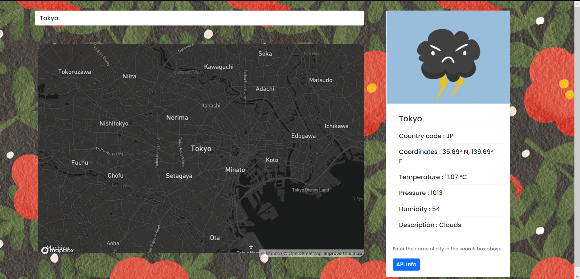The image size is (580, 279).
Task: Select the Country code : JP row
Action: pyautogui.click(x=448, y=136)
